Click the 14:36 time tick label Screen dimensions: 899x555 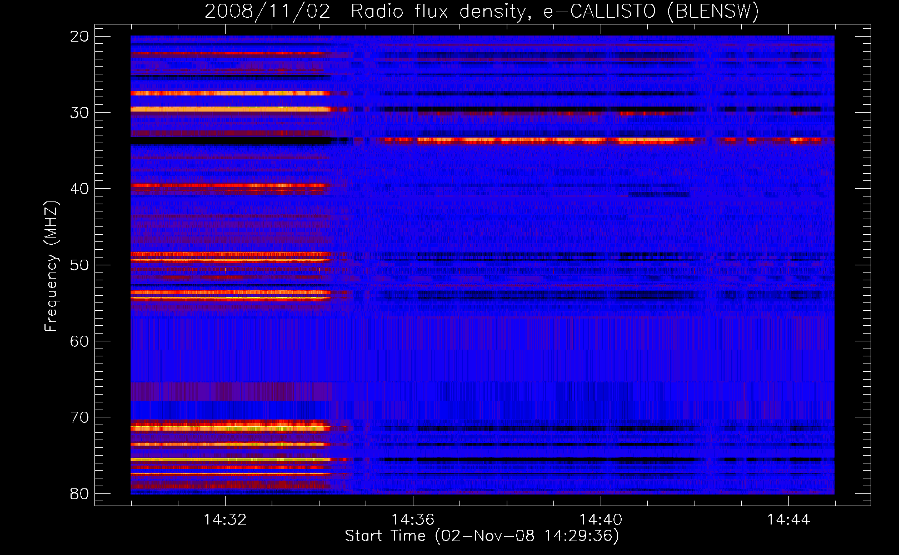coord(413,520)
